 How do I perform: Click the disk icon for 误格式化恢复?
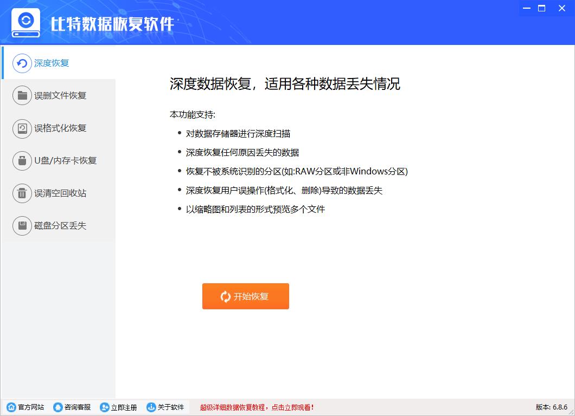click(x=22, y=128)
